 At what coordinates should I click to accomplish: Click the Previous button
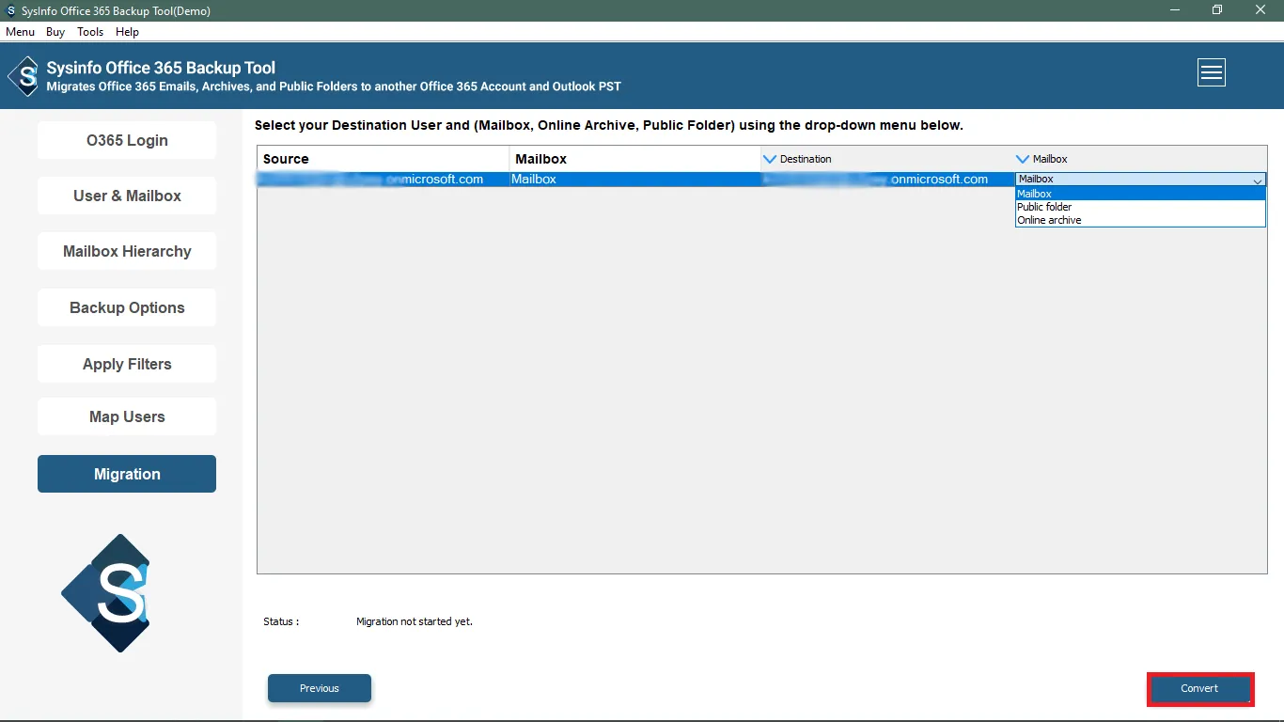(320, 688)
